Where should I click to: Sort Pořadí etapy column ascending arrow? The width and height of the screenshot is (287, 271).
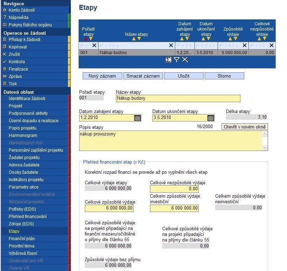click(x=86, y=39)
